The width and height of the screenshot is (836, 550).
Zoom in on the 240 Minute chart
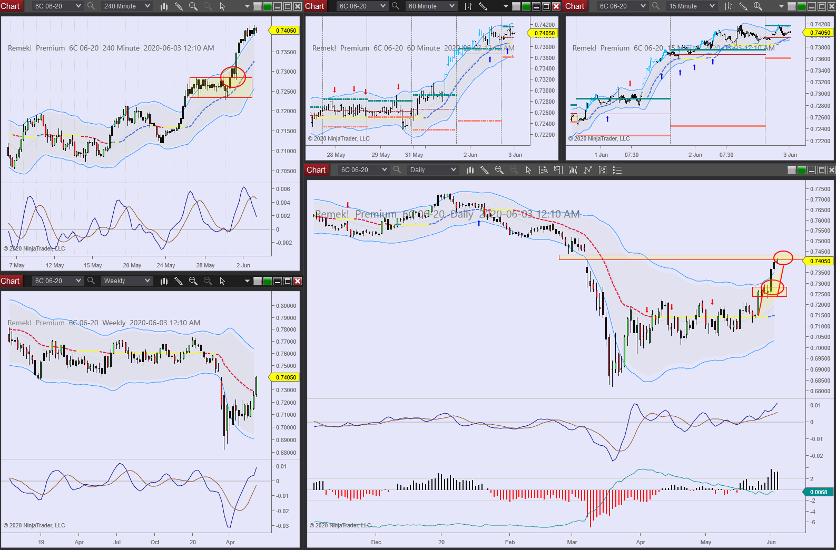coord(193,6)
